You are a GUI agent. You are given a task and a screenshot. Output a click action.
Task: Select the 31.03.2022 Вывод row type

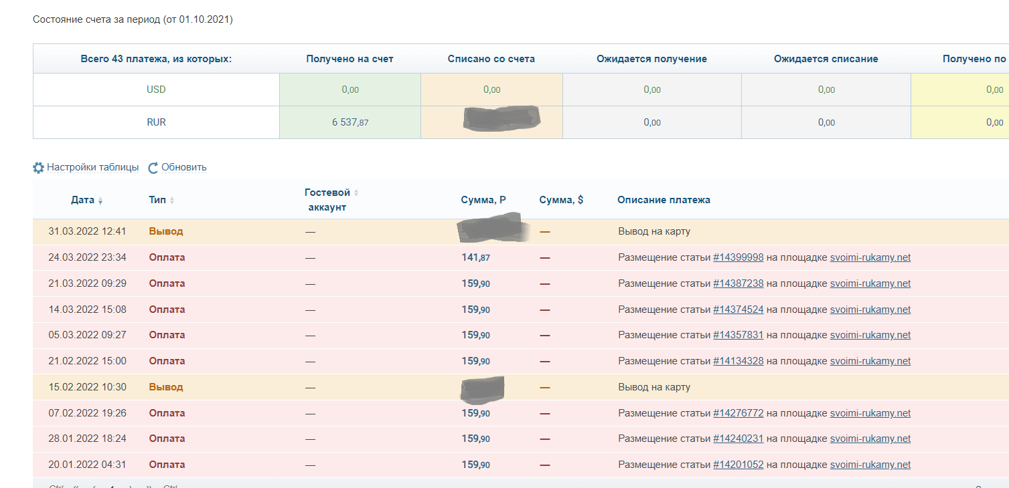point(165,231)
